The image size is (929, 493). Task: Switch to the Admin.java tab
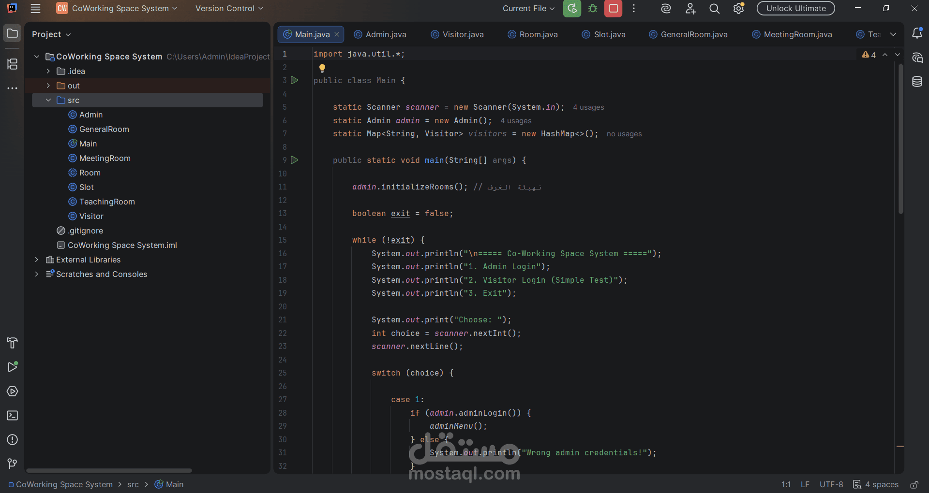pos(380,34)
